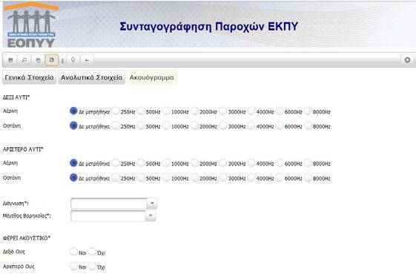Select Ναι for Αριστερό Ους
416x277 pixels.
[73, 266]
